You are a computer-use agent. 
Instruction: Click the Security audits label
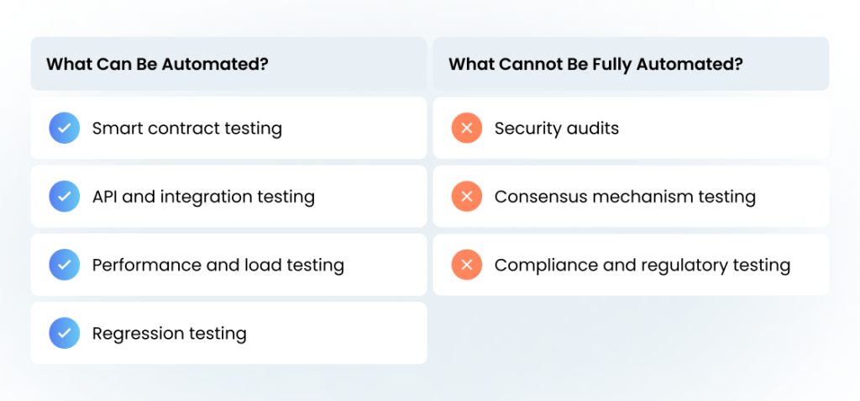(557, 129)
